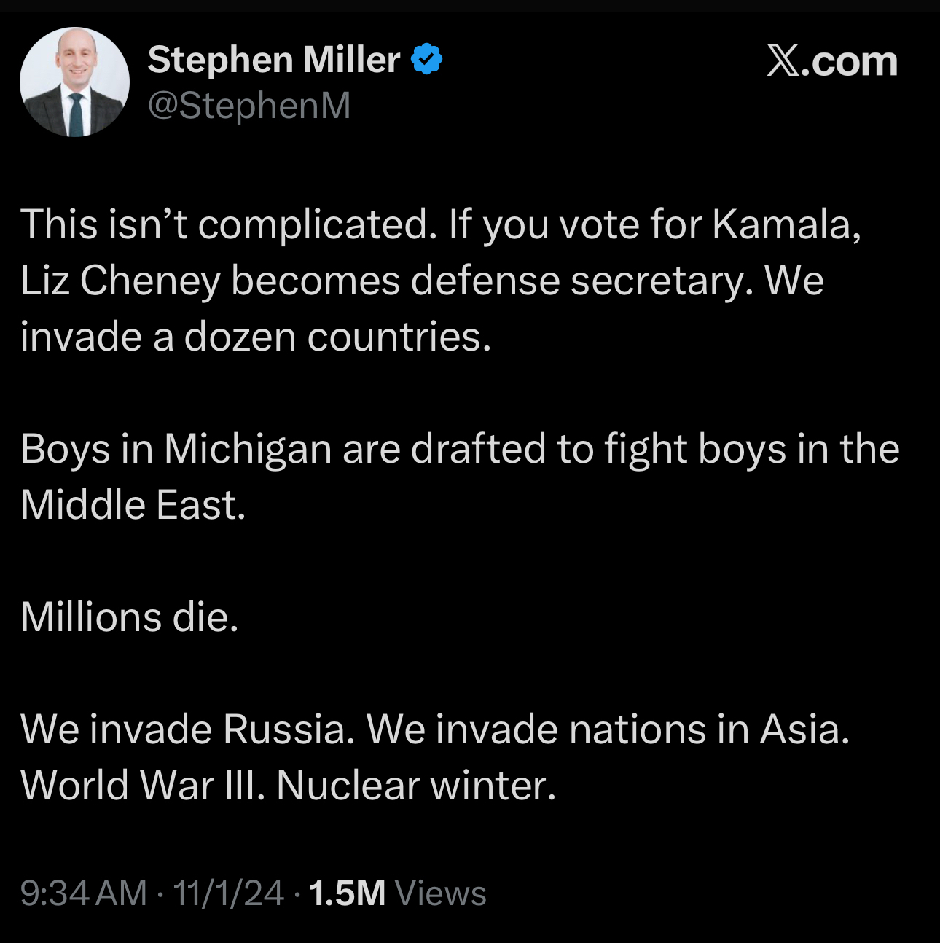Click the display name Stephen Miller
Image resolution: width=940 pixels, height=943 pixels.
click(x=273, y=60)
